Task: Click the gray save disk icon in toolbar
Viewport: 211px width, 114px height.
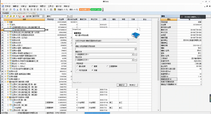Action: [3, 9]
